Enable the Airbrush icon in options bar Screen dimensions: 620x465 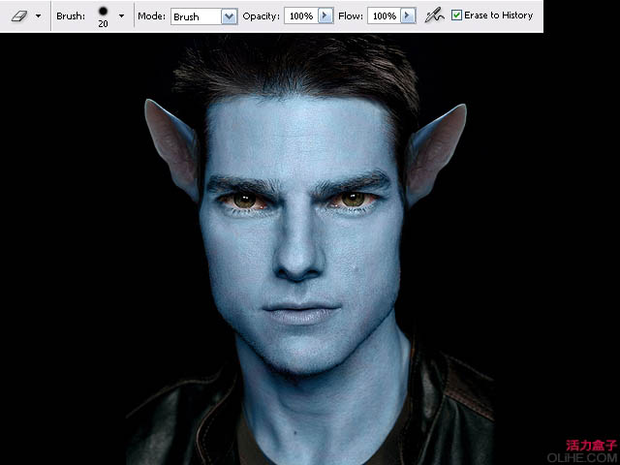coord(435,15)
